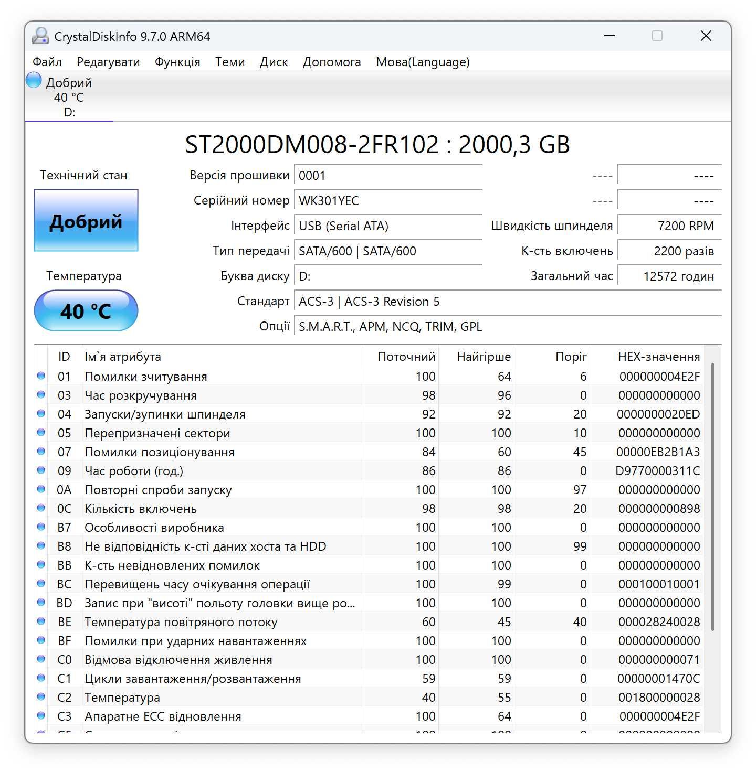Click hex value 000000000898

tap(659, 508)
